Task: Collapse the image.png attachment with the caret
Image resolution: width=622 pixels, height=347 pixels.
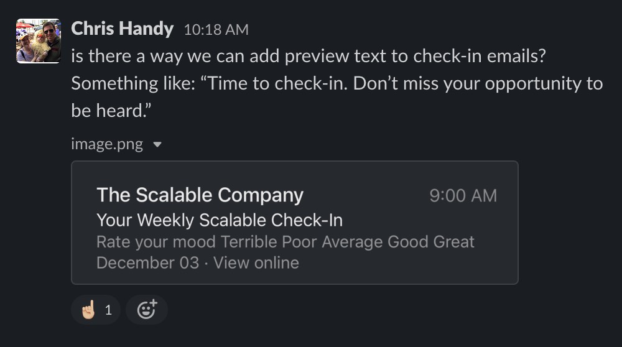Action: pyautogui.click(x=157, y=144)
